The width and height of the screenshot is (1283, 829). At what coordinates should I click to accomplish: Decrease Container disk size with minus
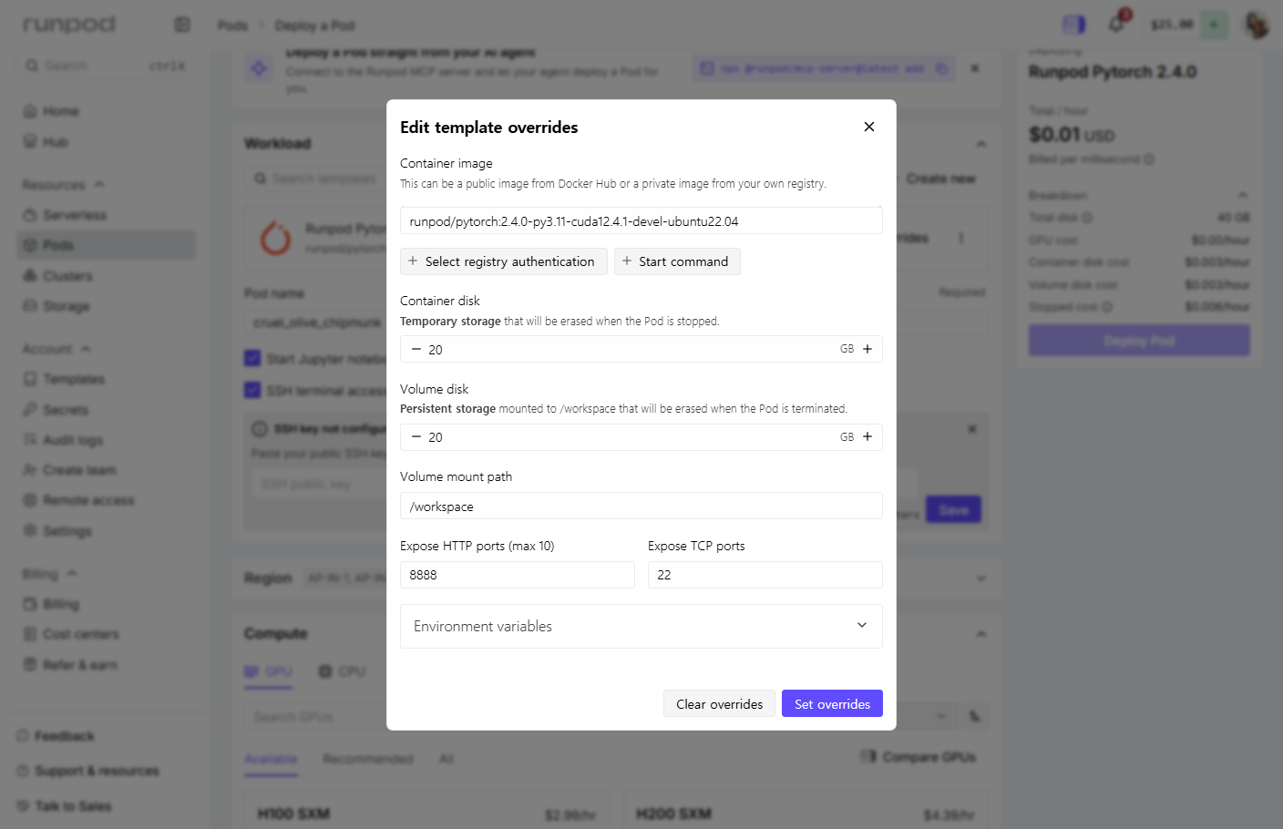[x=416, y=349]
